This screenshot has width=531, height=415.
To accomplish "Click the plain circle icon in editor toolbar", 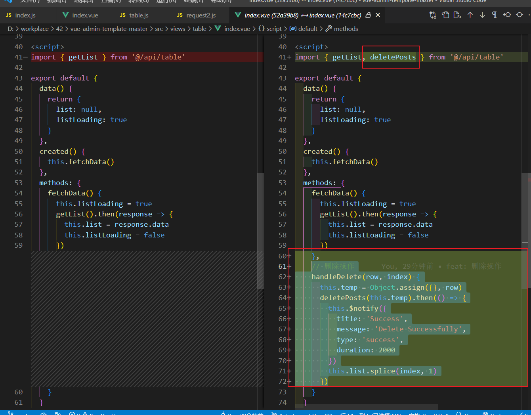I will [x=520, y=15].
